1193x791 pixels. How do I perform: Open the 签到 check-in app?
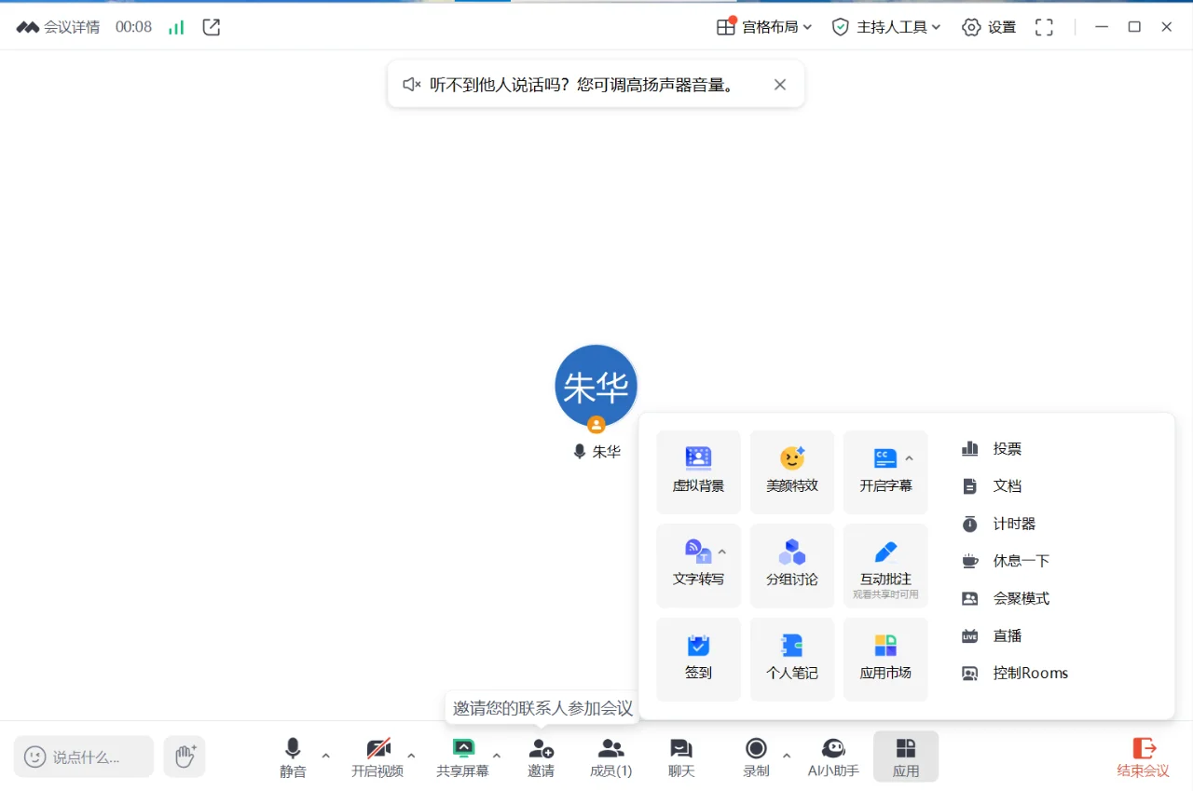(698, 659)
